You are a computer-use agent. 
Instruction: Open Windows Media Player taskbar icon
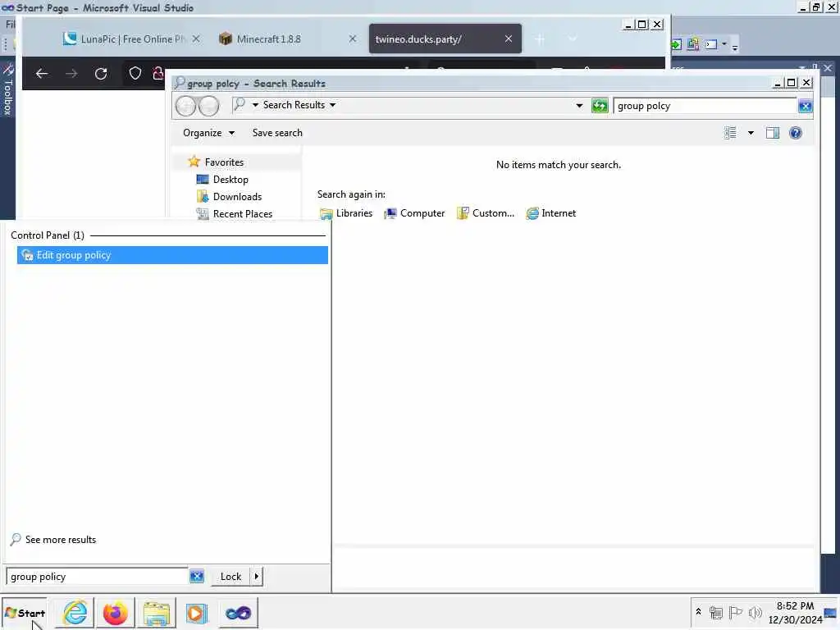click(196, 613)
